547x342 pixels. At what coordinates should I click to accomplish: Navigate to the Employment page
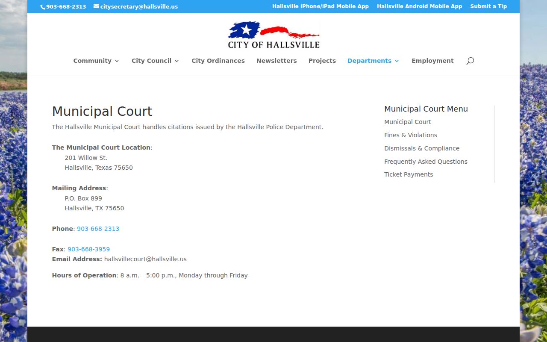[x=432, y=61]
